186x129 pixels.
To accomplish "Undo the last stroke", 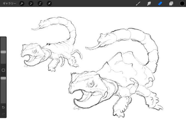I will tap(3, 107).
